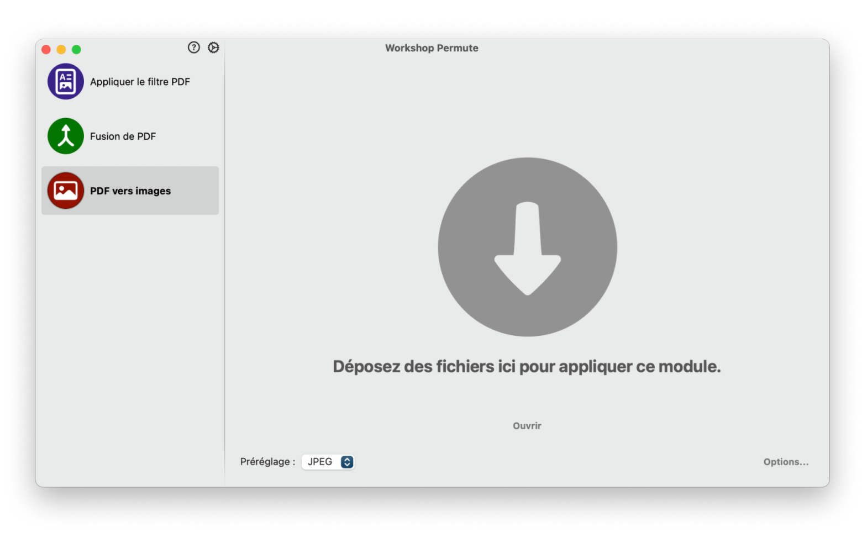The width and height of the screenshot is (862, 538).
Task: Select Appliquer le filtre PDF module
Action: (x=130, y=82)
